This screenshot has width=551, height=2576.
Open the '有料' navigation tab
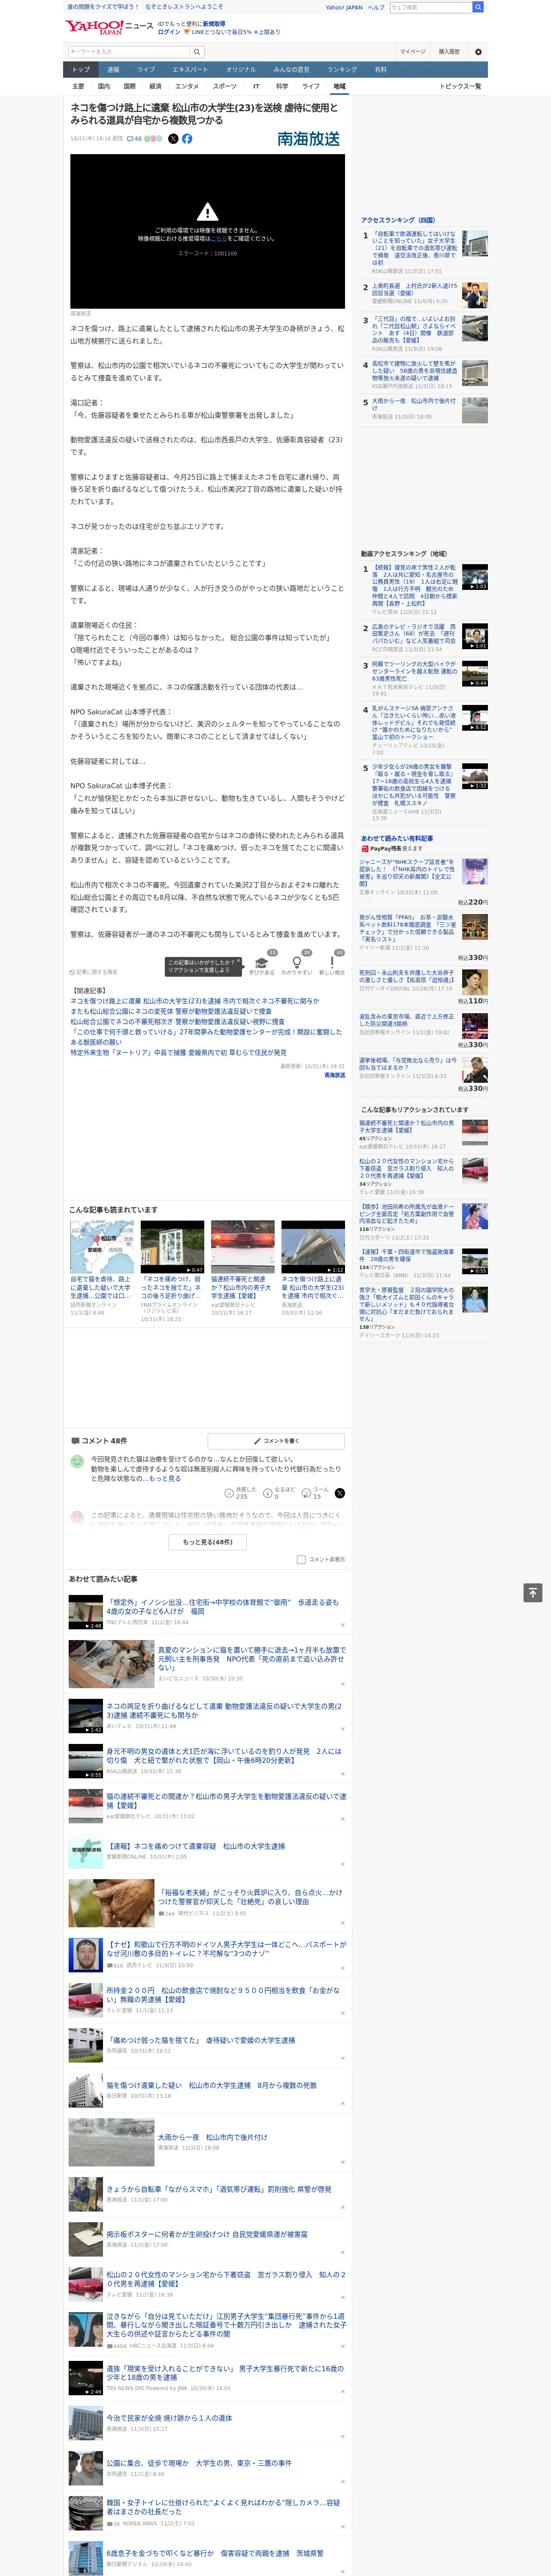[x=380, y=70]
